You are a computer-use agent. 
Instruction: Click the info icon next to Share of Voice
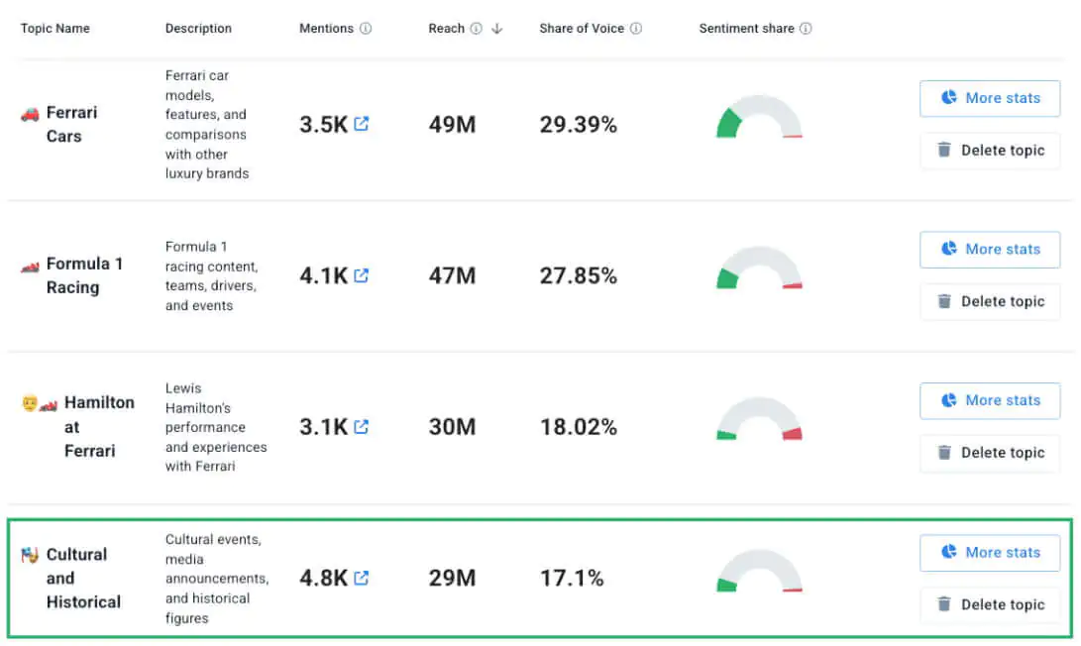pyautogui.click(x=636, y=29)
